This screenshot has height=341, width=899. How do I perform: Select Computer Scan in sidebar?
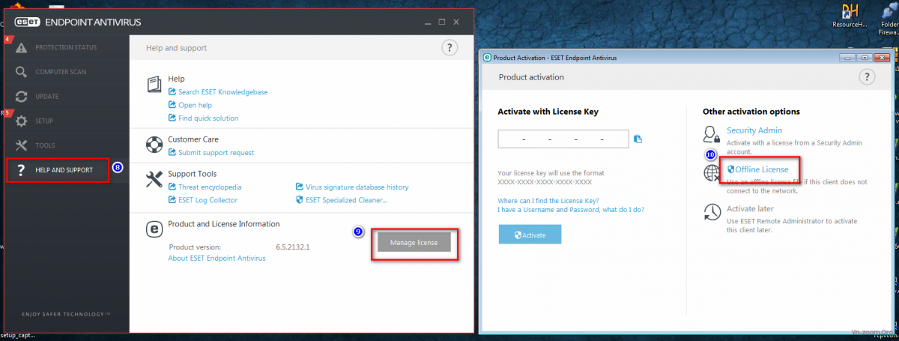61,72
